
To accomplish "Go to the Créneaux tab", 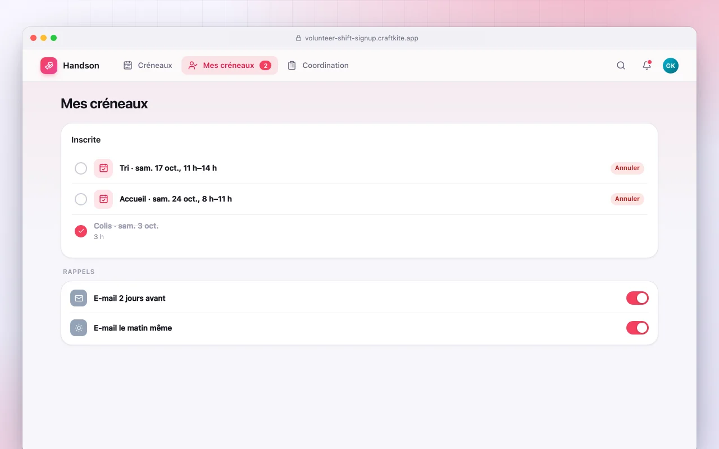I will (148, 66).
